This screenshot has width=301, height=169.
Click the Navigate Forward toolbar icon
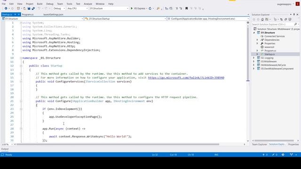13,8
